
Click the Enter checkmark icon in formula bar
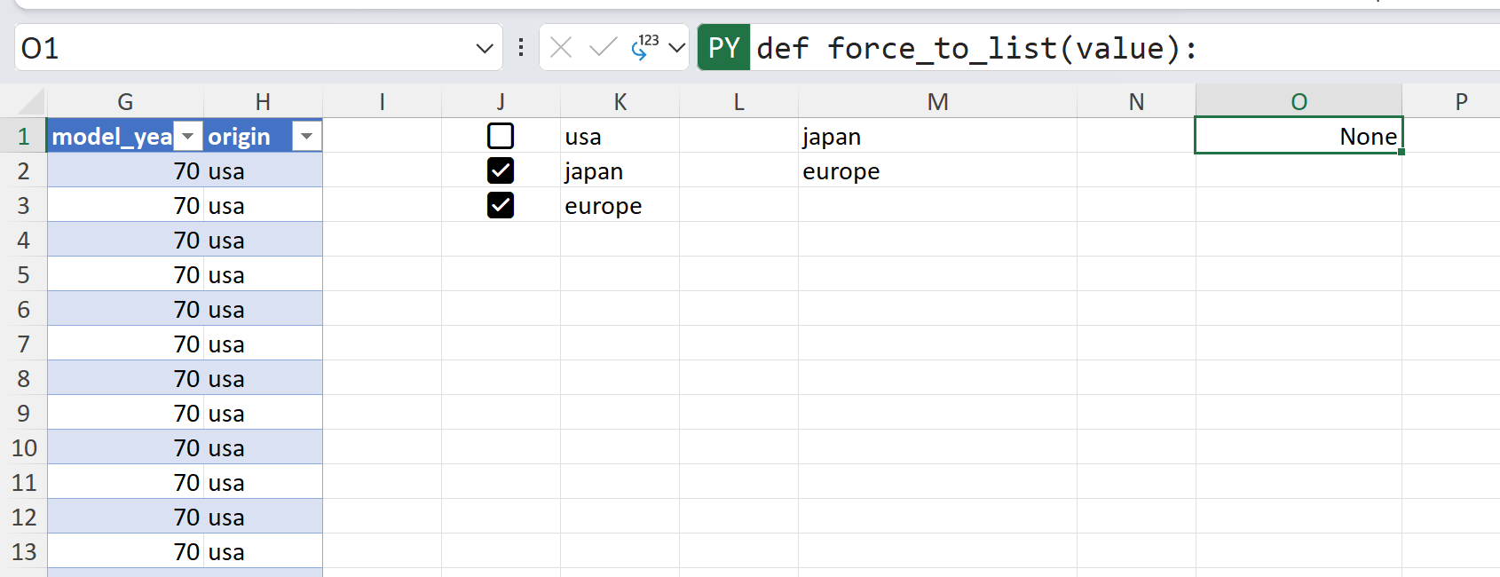[603, 47]
